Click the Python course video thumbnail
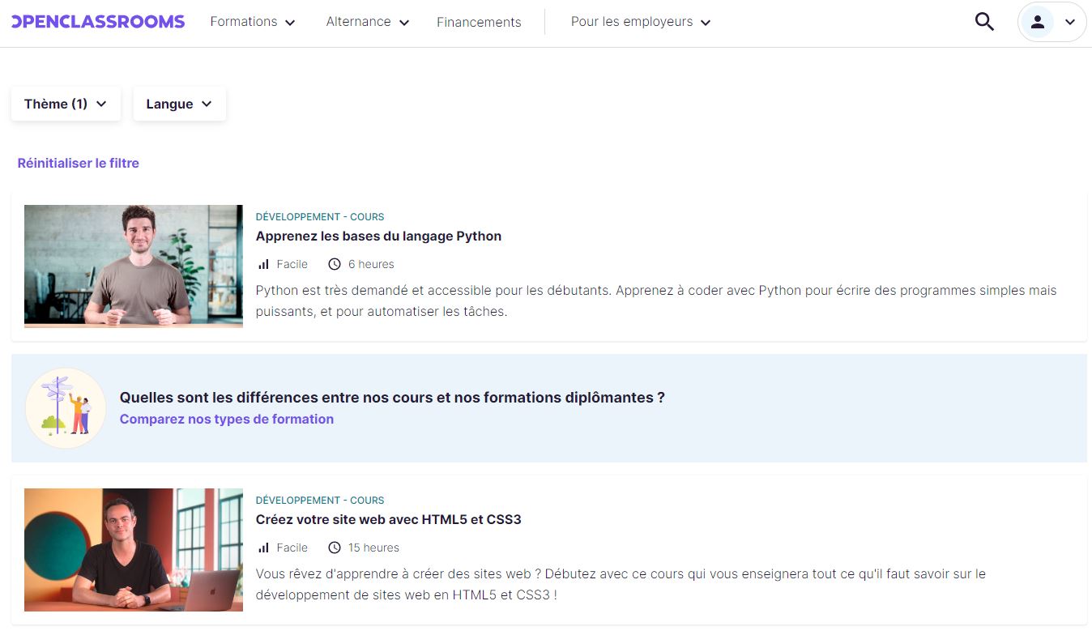This screenshot has width=1092, height=635. 133,266
